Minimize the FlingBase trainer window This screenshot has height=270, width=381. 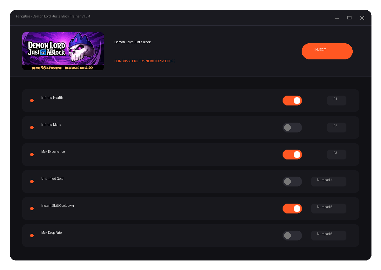[x=337, y=18]
